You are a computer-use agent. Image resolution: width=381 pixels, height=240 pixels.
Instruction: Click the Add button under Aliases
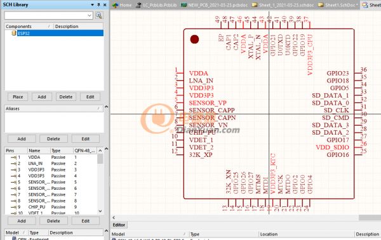pyautogui.click(x=22, y=138)
